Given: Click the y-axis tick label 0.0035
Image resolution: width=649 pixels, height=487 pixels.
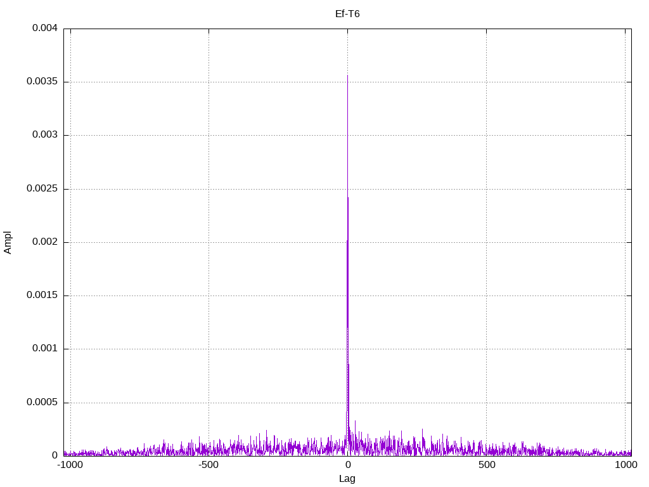Looking at the screenshot, I should 42,81.
